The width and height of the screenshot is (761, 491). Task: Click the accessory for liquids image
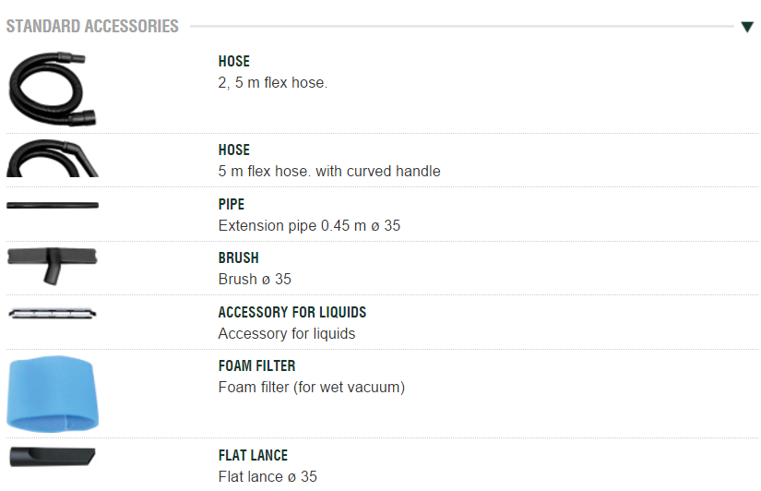coord(53,314)
